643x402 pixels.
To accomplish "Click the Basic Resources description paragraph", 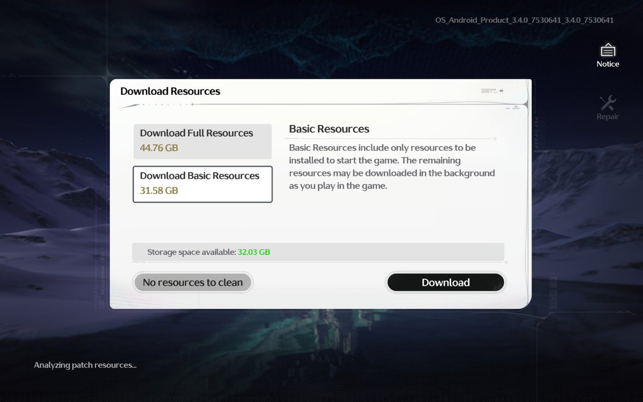I will (x=392, y=167).
